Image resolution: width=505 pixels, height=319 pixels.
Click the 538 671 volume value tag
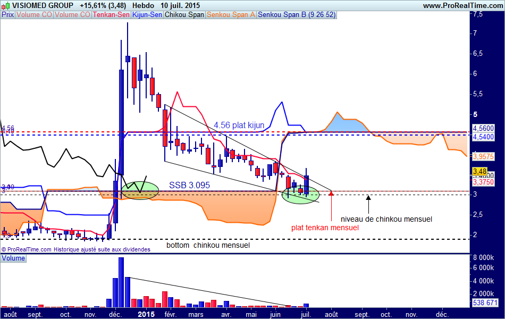(x=485, y=303)
